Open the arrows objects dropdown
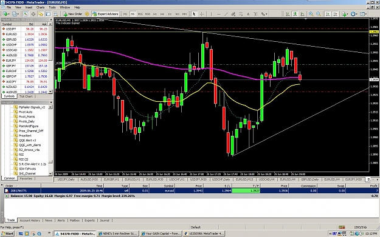 coord(264,14)
